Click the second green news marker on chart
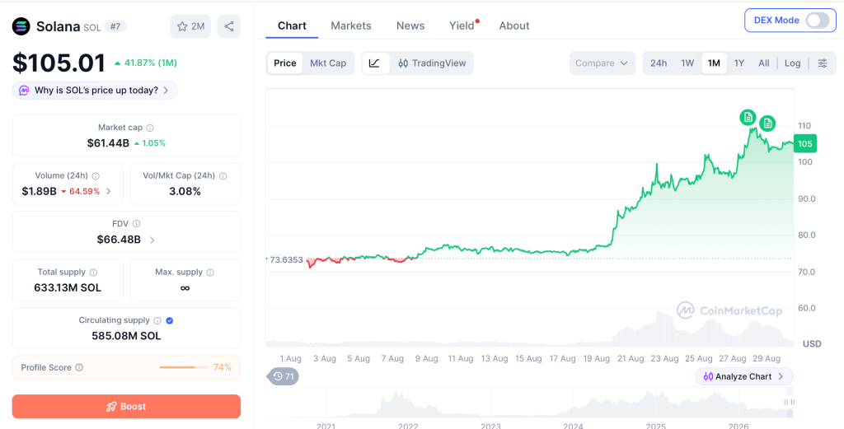 [x=767, y=124]
